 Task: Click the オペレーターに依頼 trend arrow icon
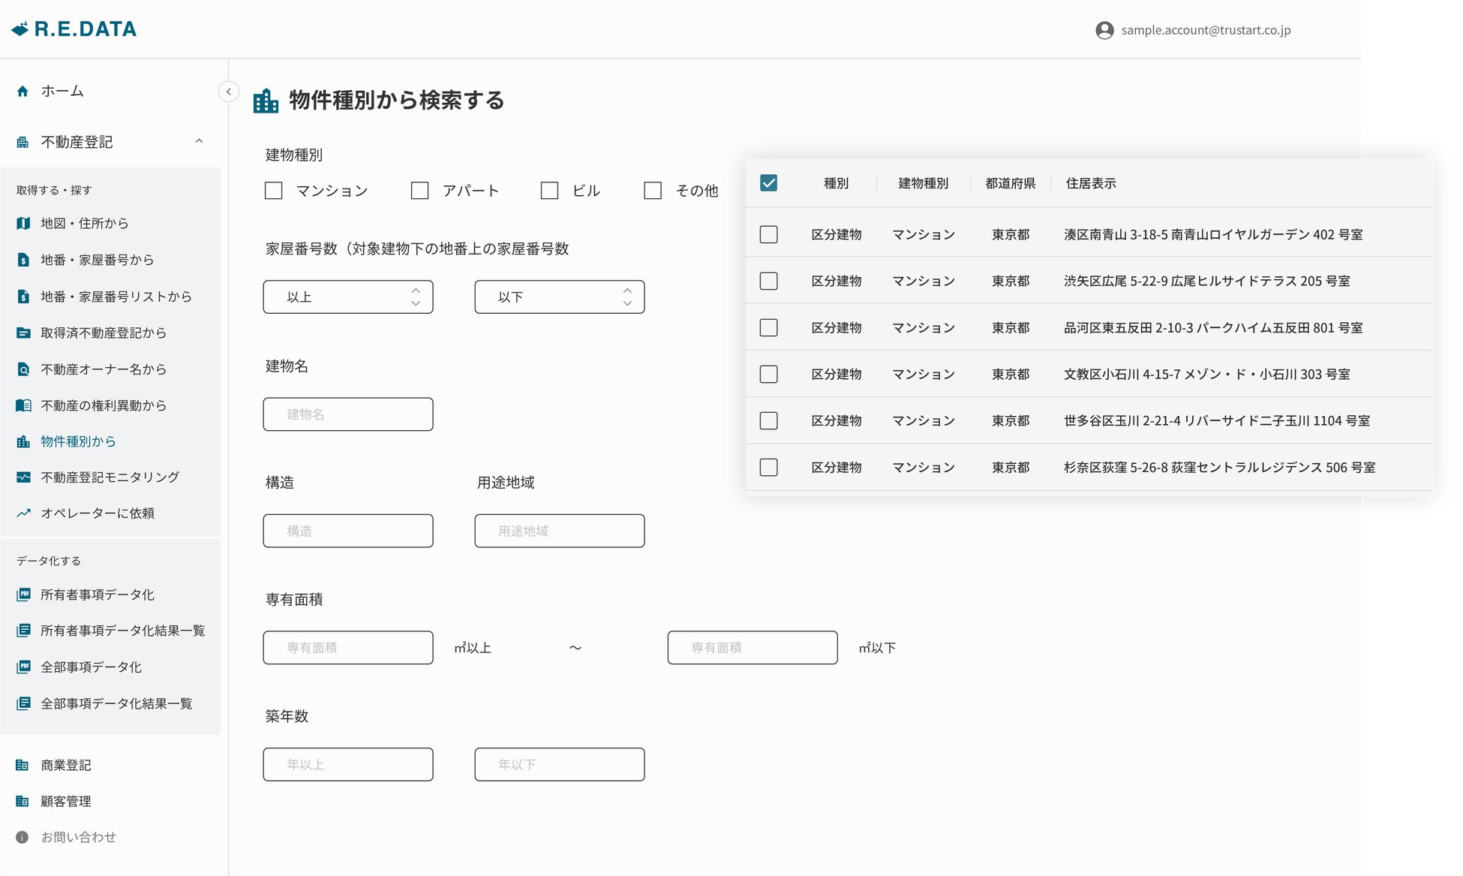(x=23, y=513)
